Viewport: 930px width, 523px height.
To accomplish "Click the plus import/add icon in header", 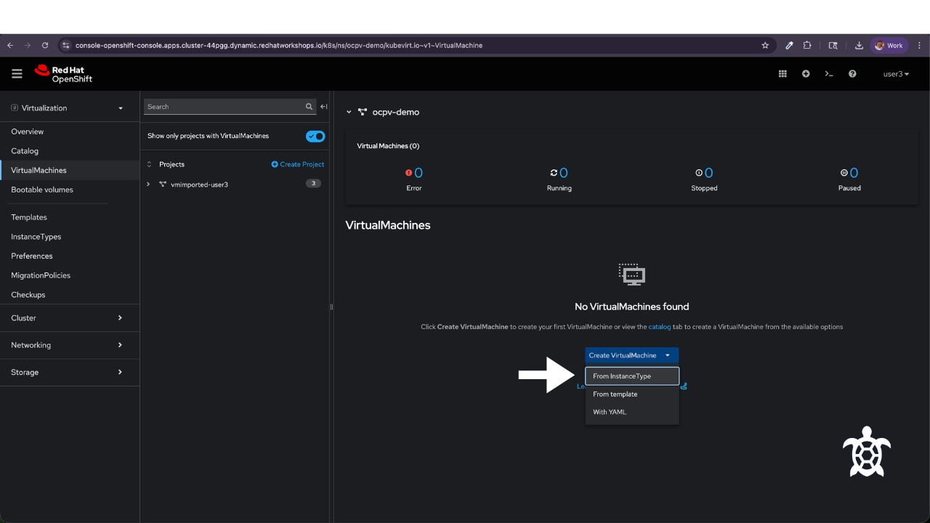I will 806,74.
